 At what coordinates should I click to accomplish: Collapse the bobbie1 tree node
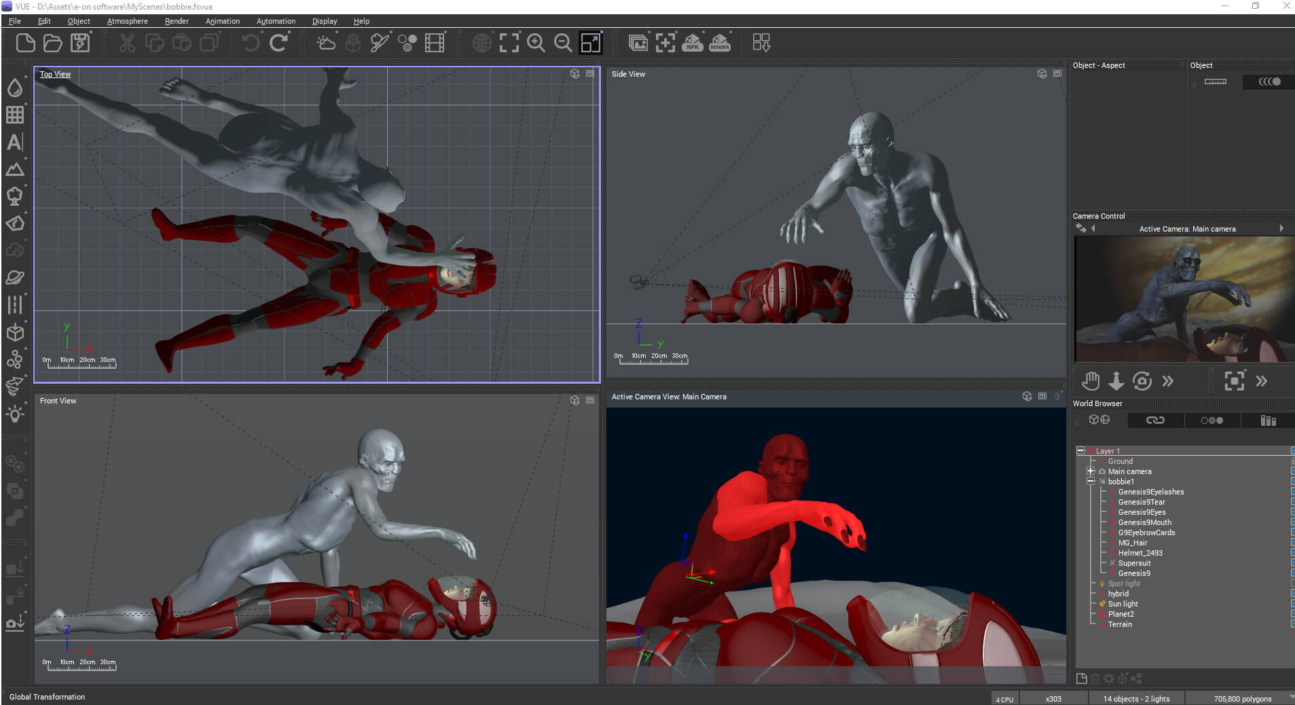pos(1091,481)
